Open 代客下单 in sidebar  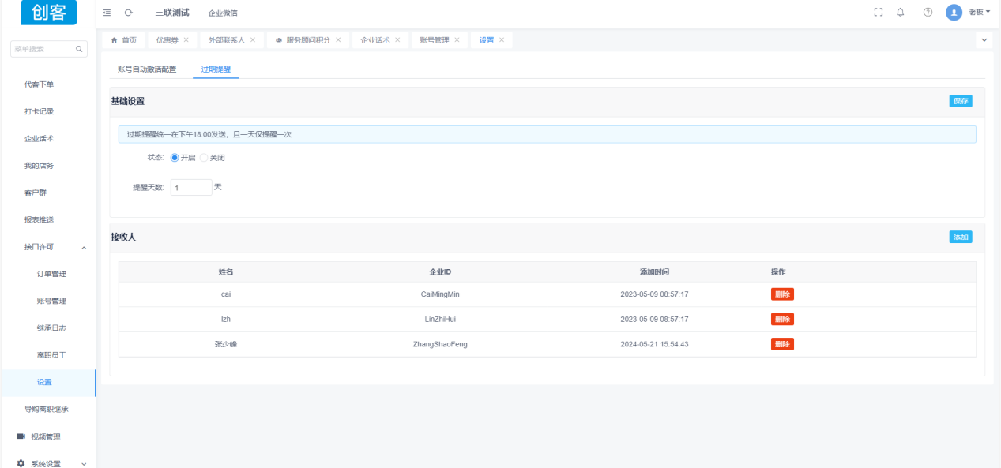(x=39, y=84)
